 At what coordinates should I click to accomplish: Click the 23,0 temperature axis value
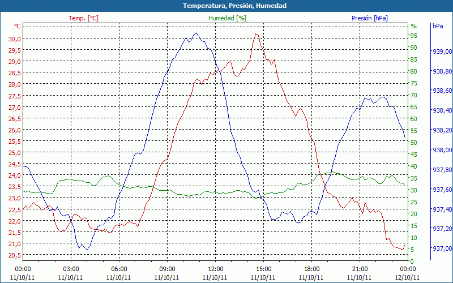pos(15,198)
